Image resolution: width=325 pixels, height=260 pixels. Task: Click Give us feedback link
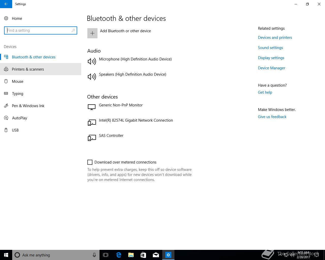pyautogui.click(x=272, y=117)
